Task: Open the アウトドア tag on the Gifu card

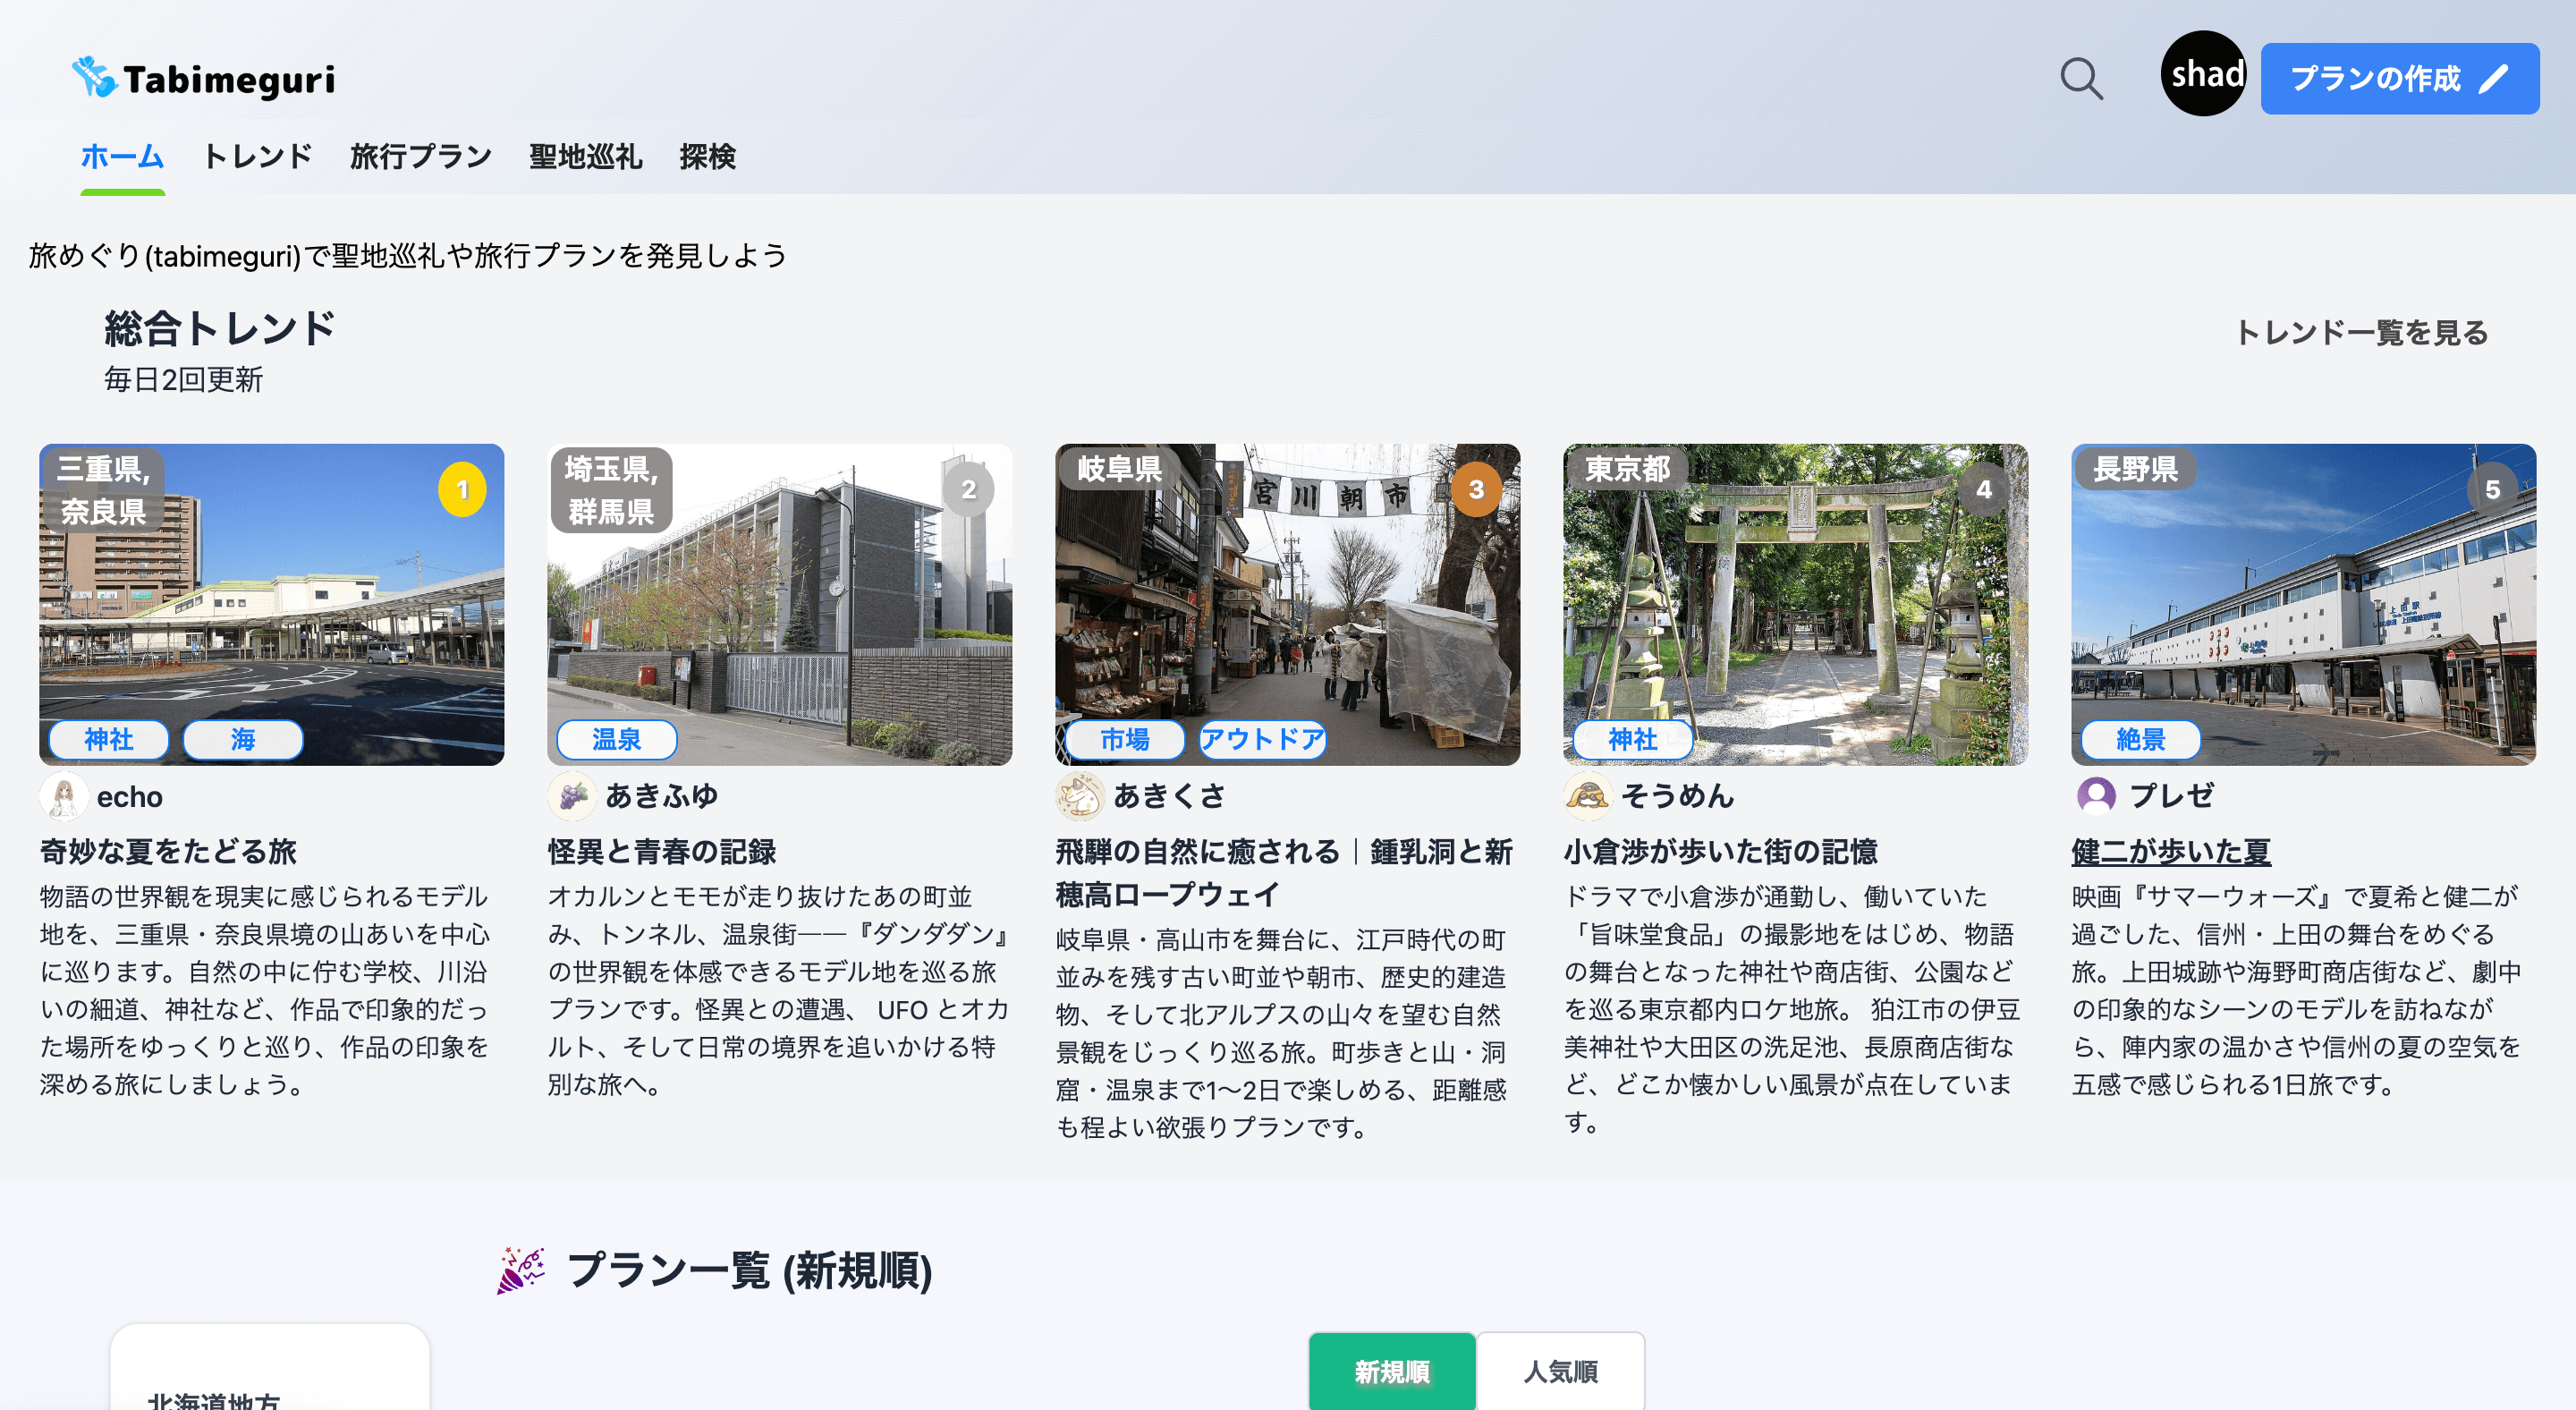Action: tap(1263, 740)
